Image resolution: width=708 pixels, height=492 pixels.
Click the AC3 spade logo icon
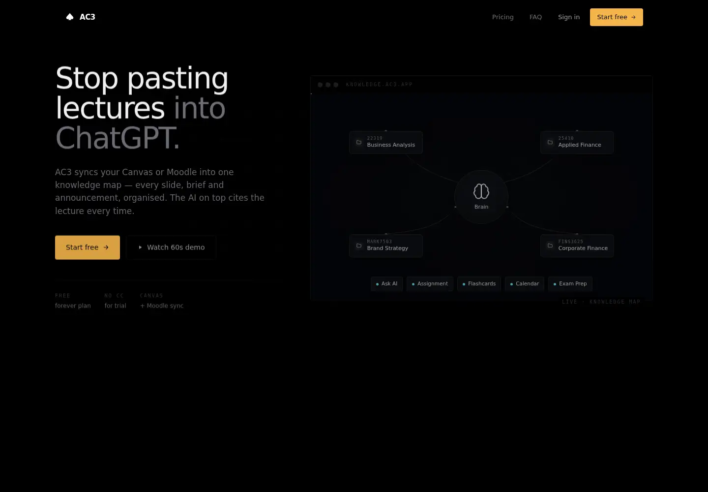pyautogui.click(x=70, y=17)
